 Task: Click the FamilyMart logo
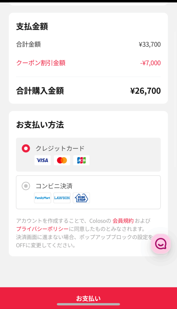click(43, 198)
